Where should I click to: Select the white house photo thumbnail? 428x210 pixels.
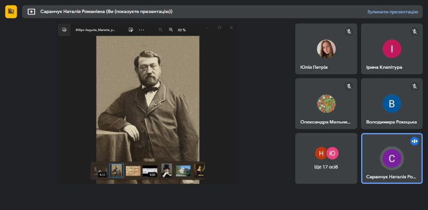tap(183, 171)
